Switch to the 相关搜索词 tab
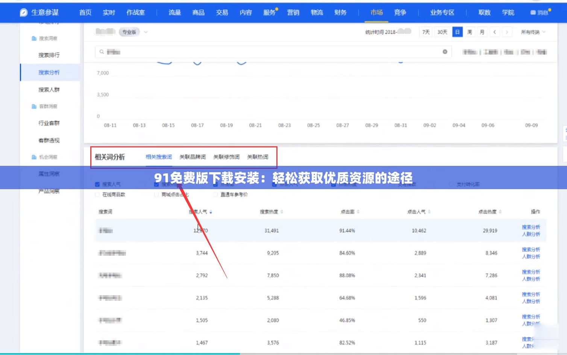Image resolution: width=567 pixels, height=355 pixels. click(159, 157)
